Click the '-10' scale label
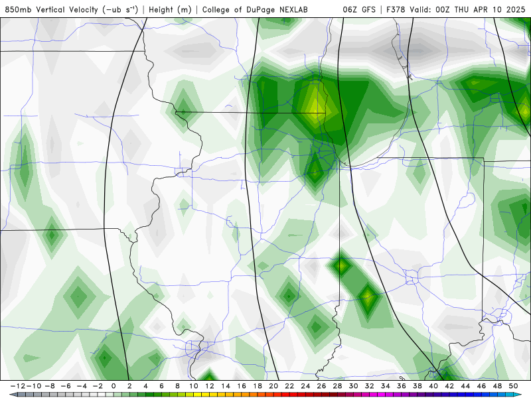 (33, 386)
